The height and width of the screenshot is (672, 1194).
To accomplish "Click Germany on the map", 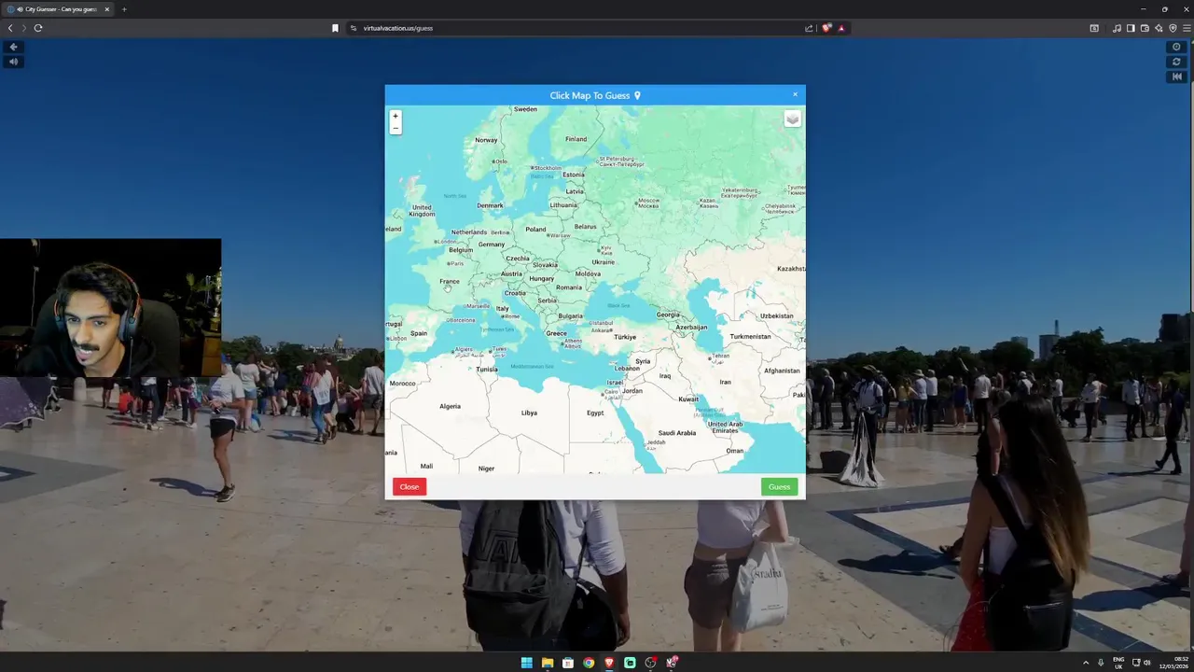I will pyautogui.click(x=491, y=245).
